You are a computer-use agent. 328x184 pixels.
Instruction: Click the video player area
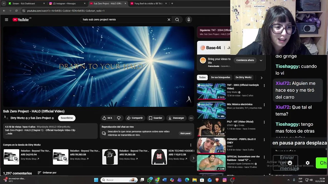(x=98, y=66)
